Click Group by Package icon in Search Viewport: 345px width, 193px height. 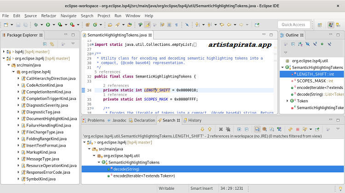click(x=264, y=129)
